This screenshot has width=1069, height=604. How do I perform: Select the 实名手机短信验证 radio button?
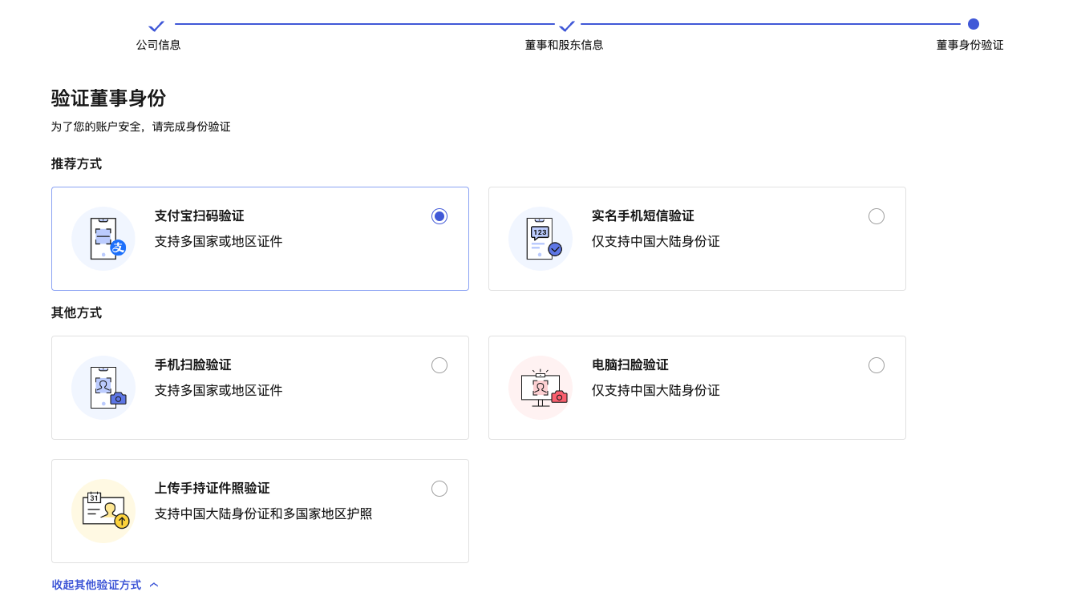tap(877, 215)
